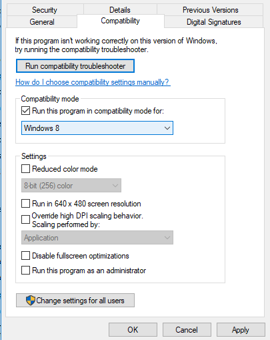Screen dimensions: 270x340
Task: Select the General tab
Action: [42, 22]
